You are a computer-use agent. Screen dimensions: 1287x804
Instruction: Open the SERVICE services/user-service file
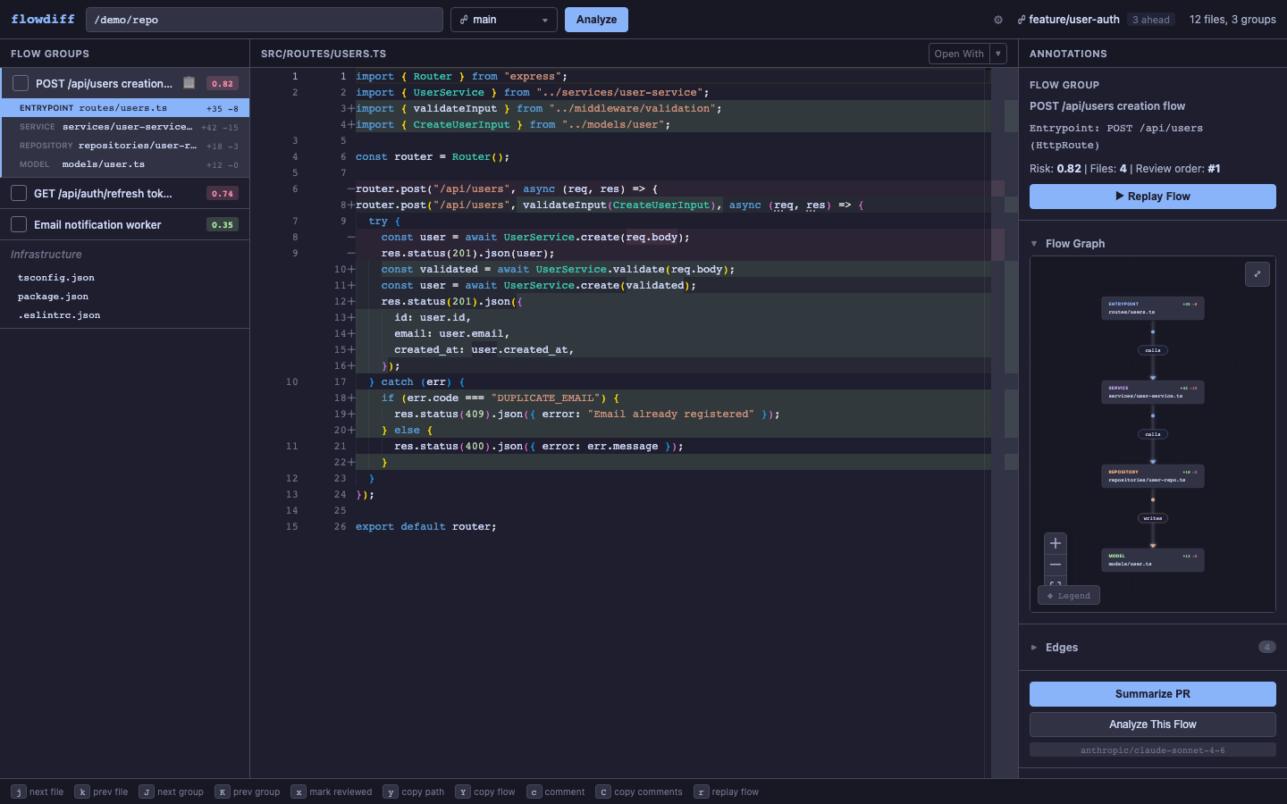tap(124, 127)
